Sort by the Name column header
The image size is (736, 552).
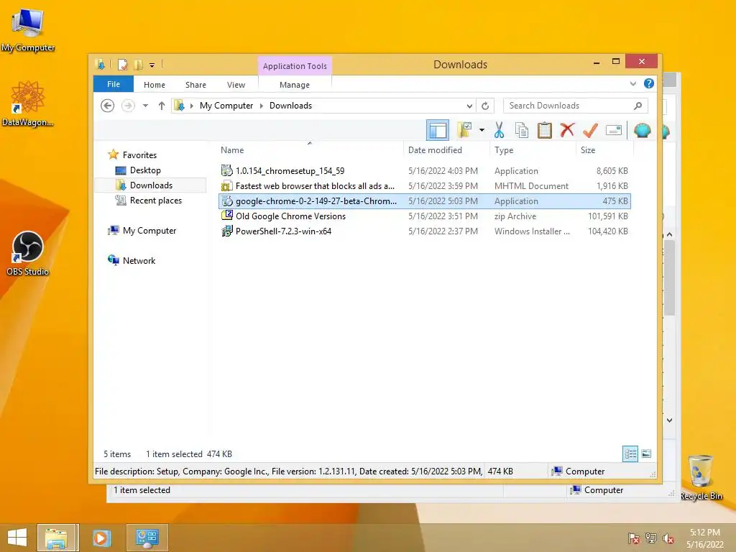[310, 149]
